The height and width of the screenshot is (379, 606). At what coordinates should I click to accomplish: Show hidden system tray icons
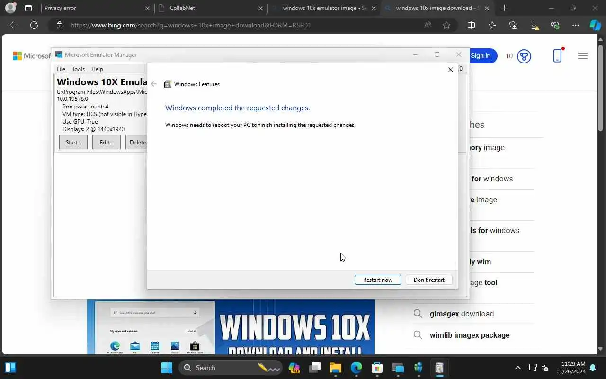pyautogui.click(x=517, y=368)
